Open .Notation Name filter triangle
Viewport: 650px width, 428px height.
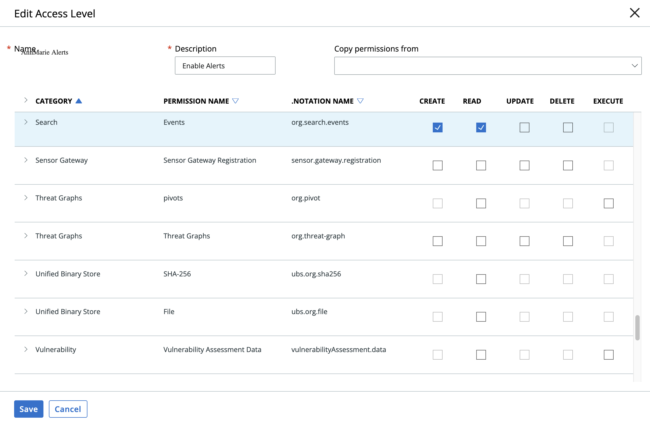pyautogui.click(x=360, y=101)
